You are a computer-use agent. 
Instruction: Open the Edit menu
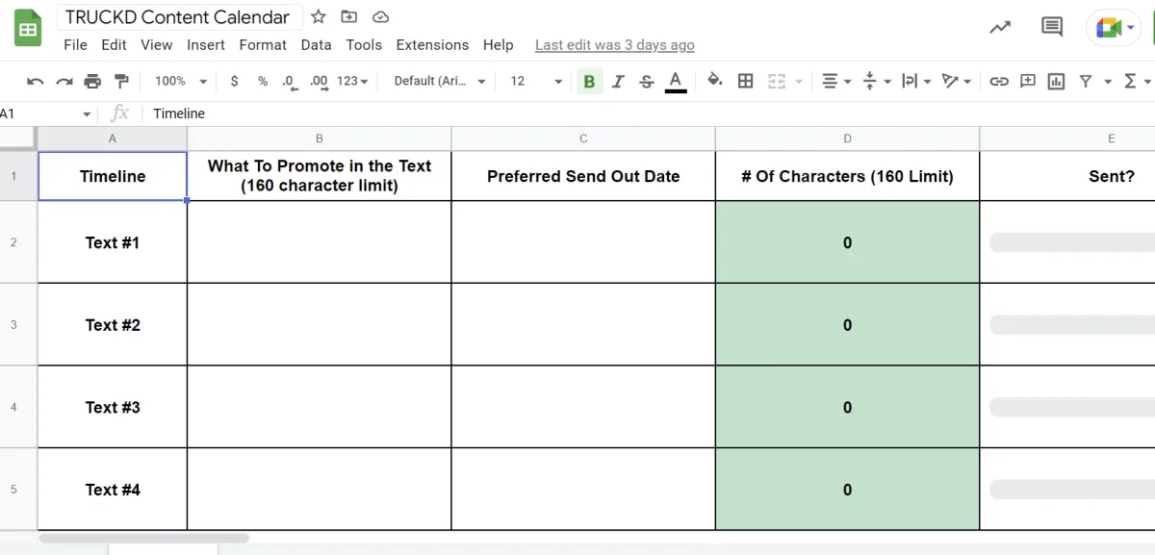[114, 45]
